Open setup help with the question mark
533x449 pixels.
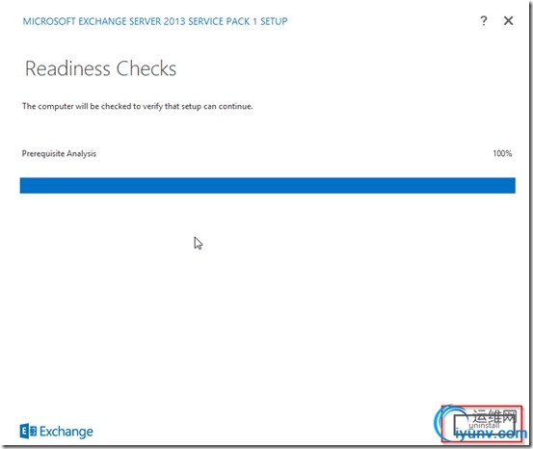click(484, 21)
